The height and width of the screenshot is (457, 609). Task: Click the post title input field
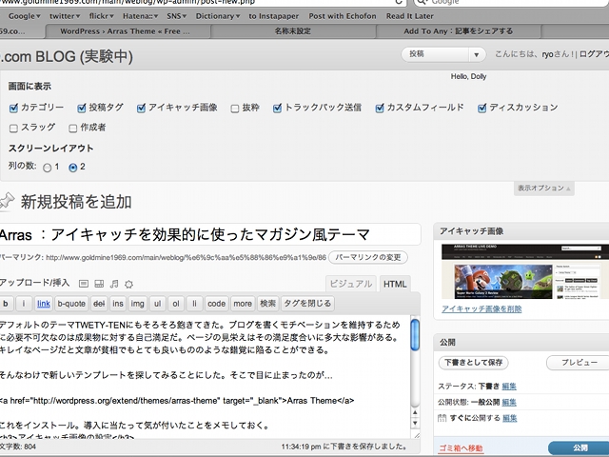pyautogui.click(x=210, y=234)
